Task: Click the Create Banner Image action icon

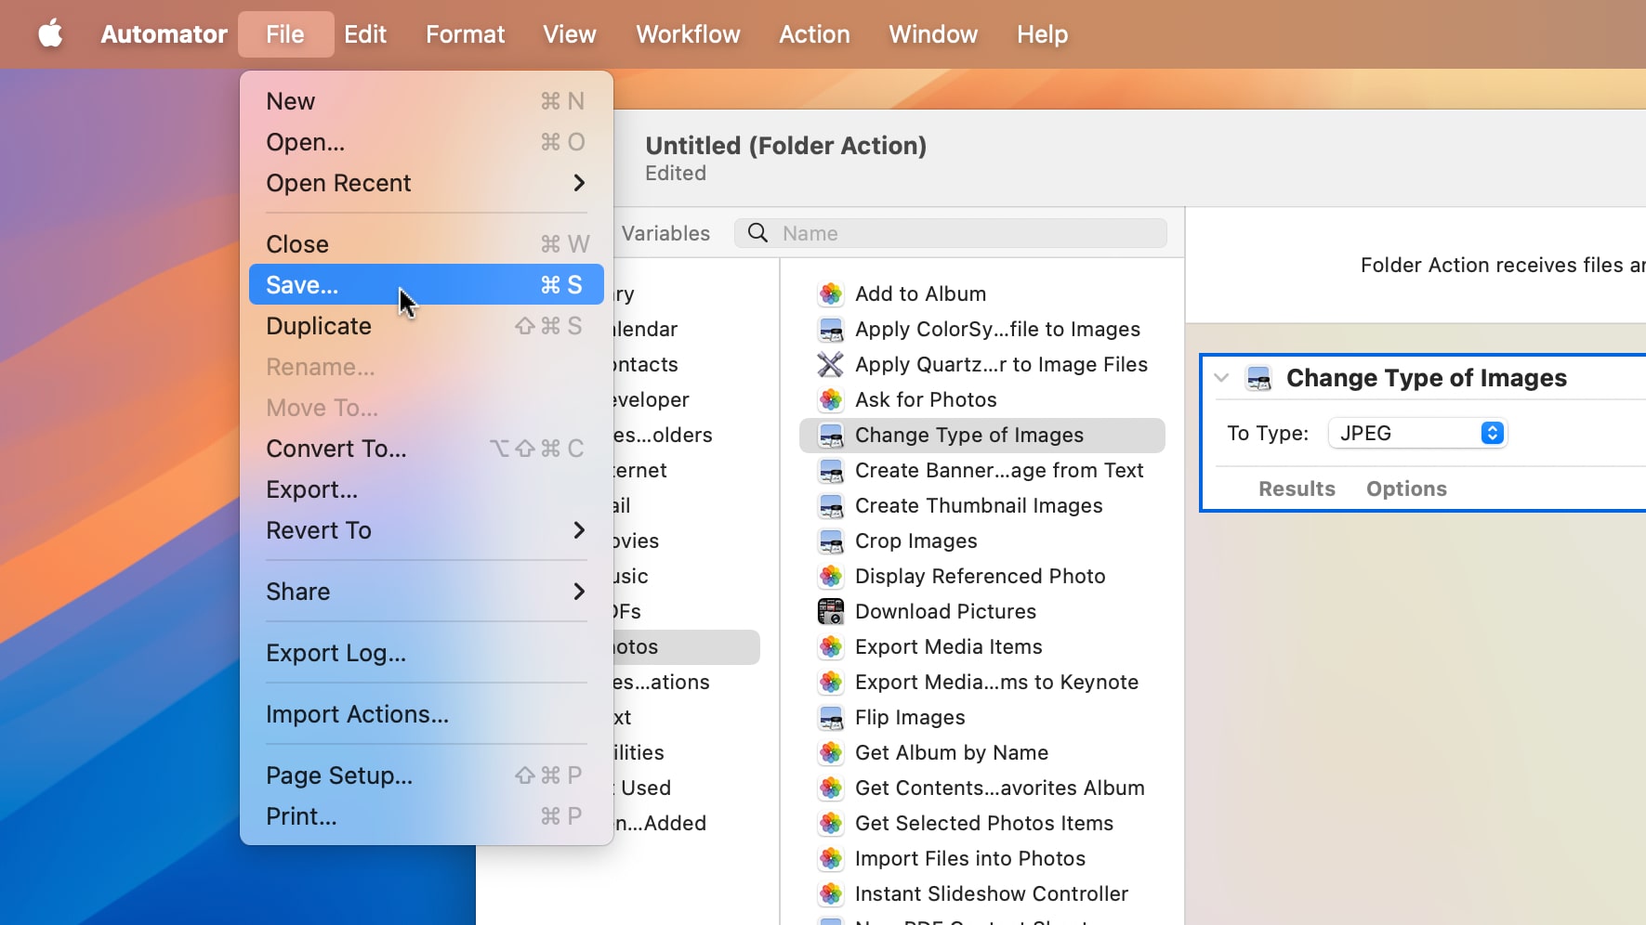Action: [x=830, y=471]
